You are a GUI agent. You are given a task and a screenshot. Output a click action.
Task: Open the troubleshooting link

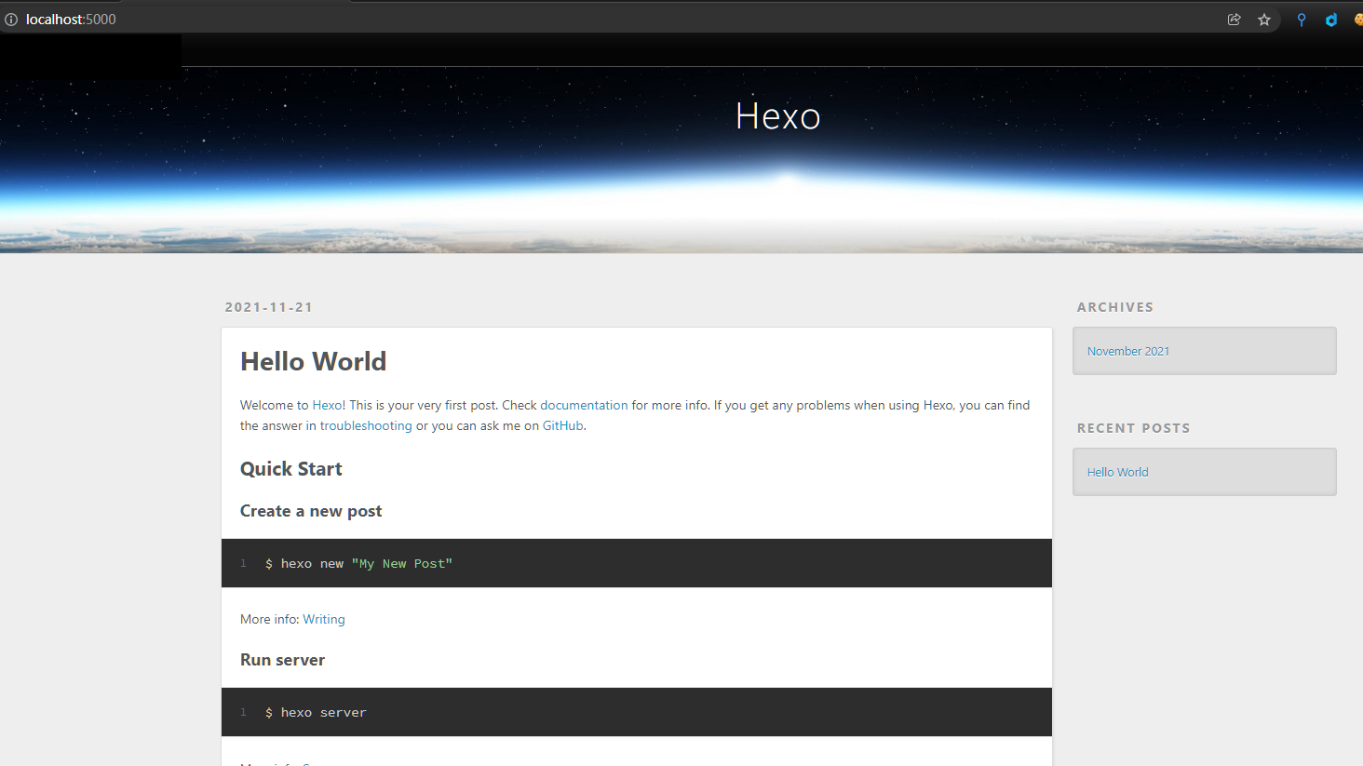pyautogui.click(x=366, y=425)
